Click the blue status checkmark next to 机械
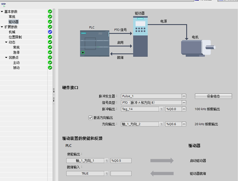Viewport: 238px width, 181px height. click(x=50, y=32)
